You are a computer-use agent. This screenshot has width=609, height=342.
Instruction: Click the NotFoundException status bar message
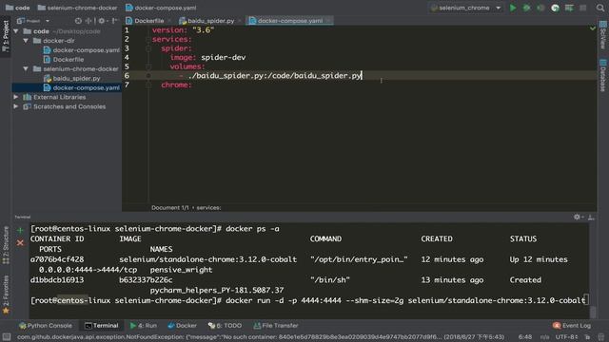coord(261,337)
